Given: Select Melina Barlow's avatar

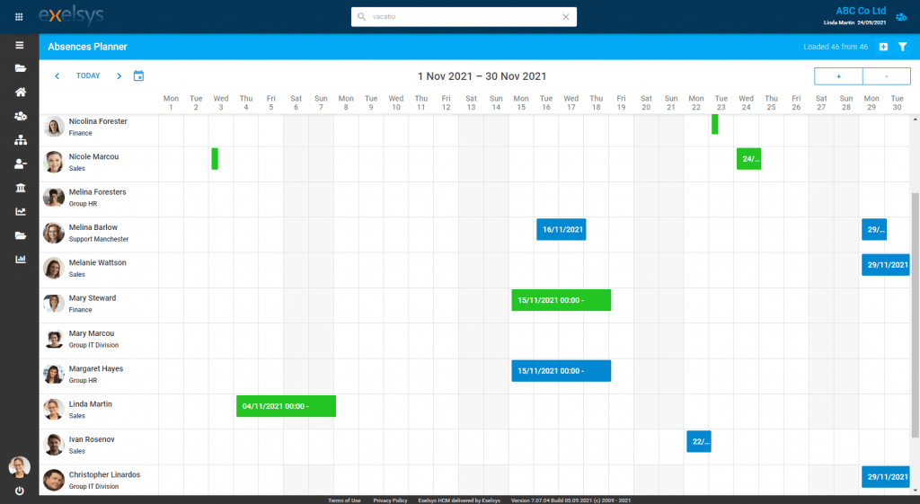Looking at the screenshot, I should (x=53, y=233).
